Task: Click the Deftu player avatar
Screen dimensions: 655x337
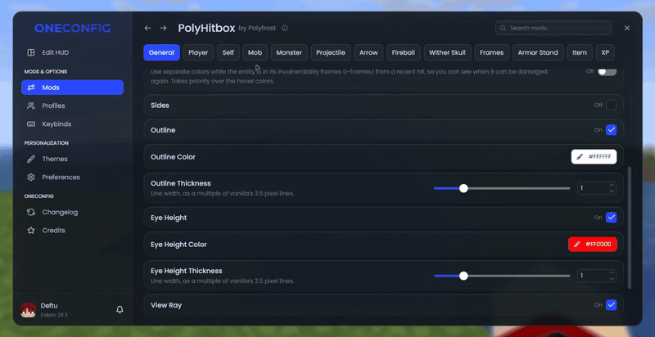Action: [x=29, y=310]
